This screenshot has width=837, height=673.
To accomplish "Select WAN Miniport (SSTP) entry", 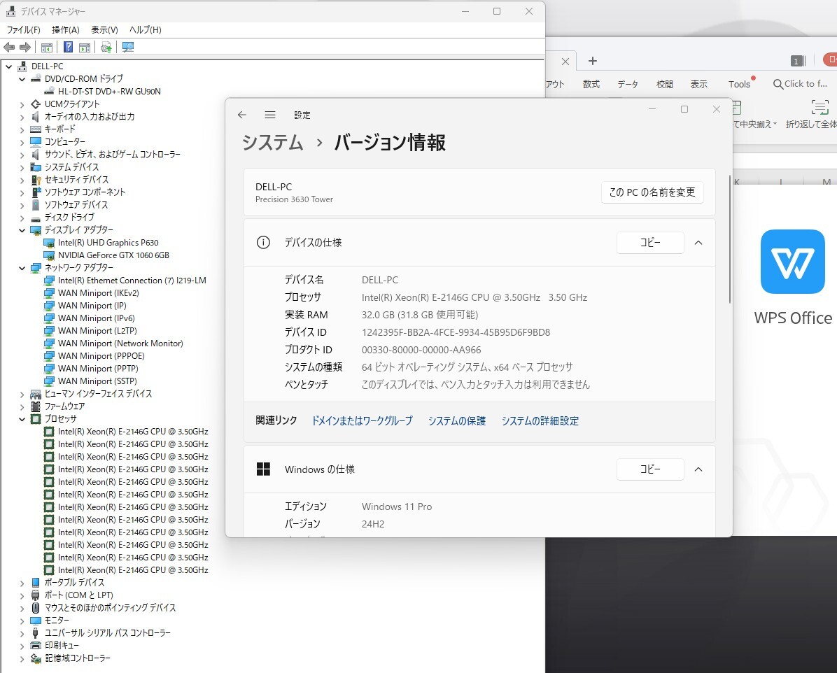I will coord(97,381).
